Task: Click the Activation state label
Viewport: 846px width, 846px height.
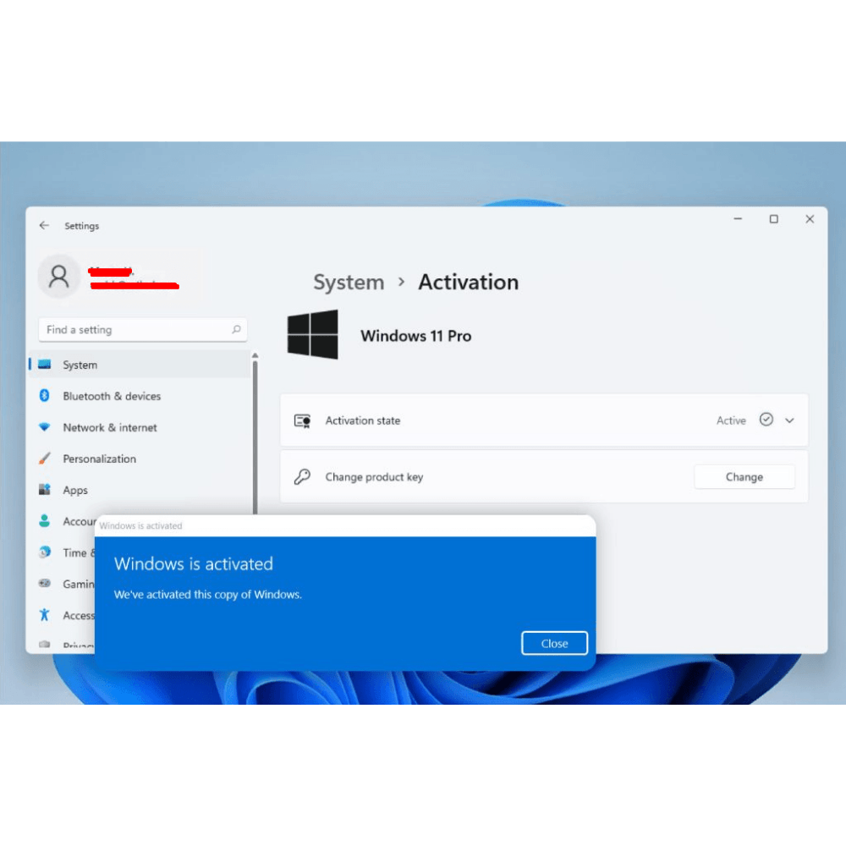Action: (x=363, y=420)
